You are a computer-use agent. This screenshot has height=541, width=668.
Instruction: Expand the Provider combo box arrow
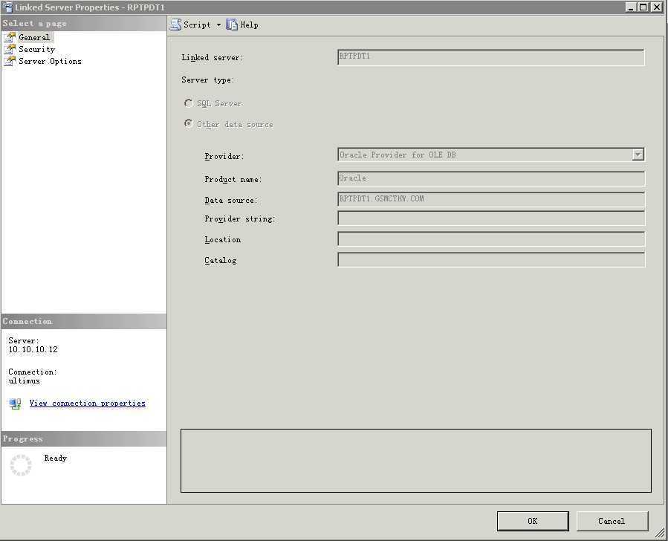click(638, 155)
